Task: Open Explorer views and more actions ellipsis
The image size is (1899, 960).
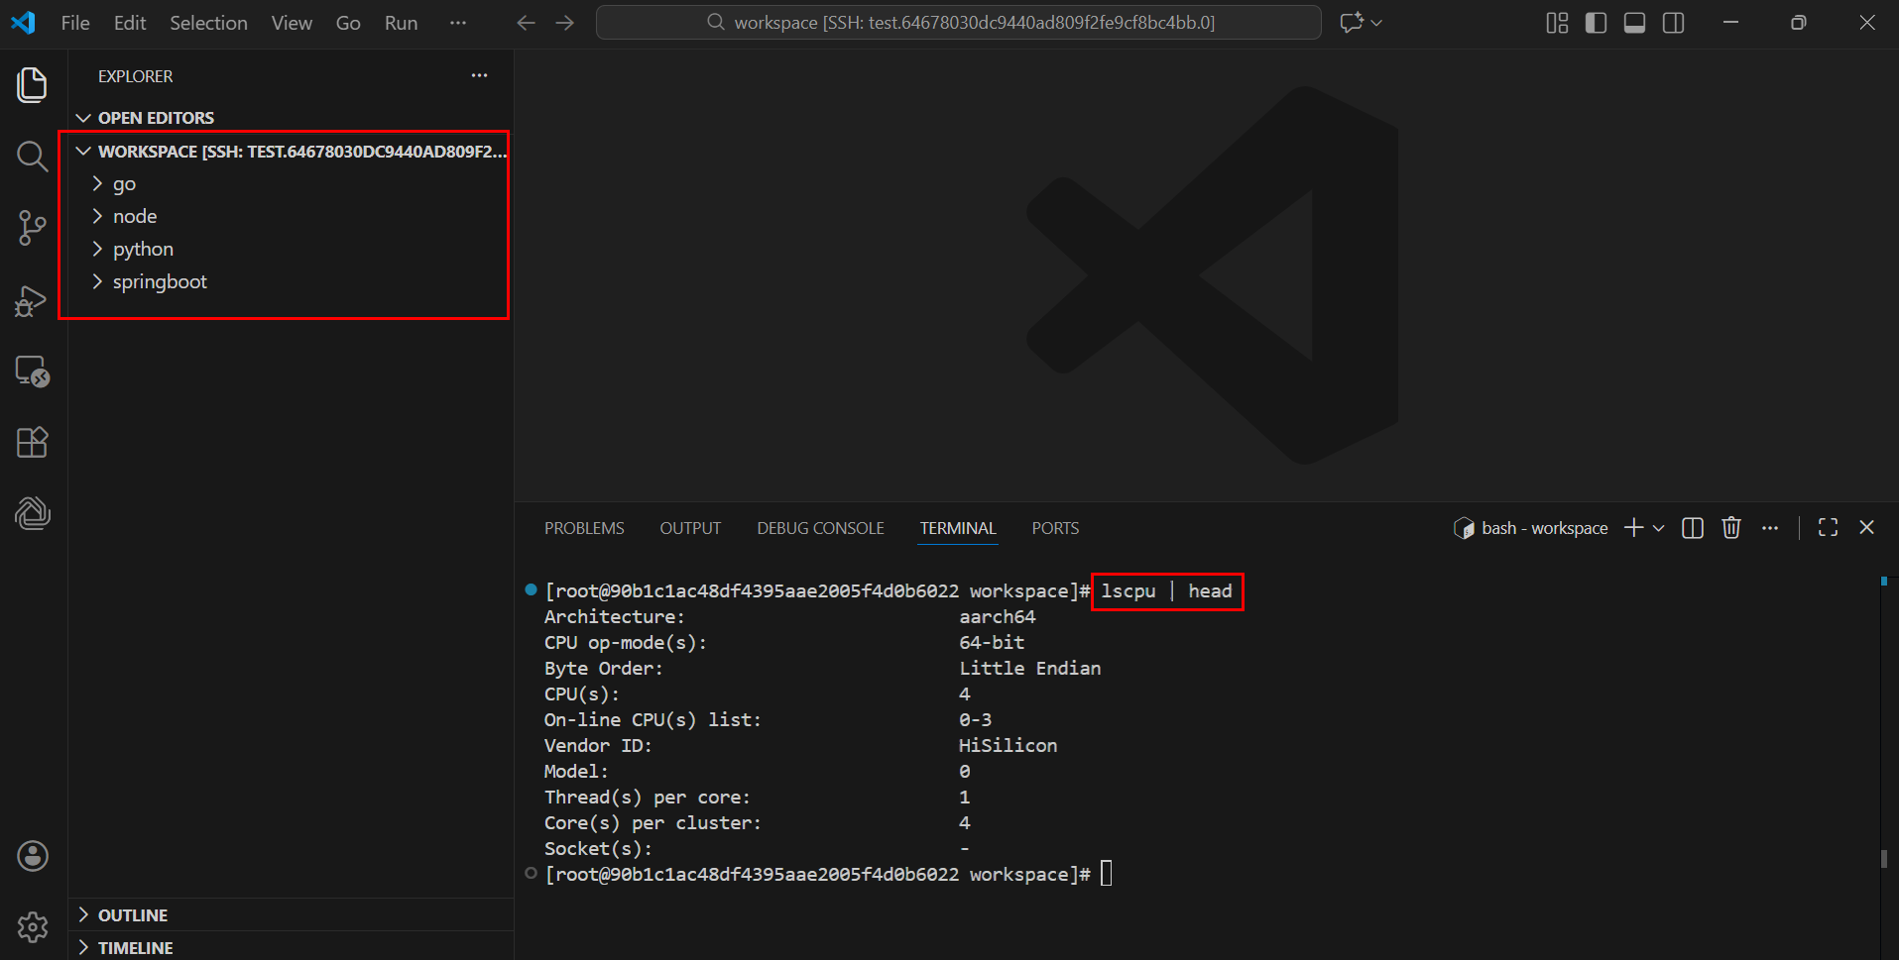Action: point(480,75)
